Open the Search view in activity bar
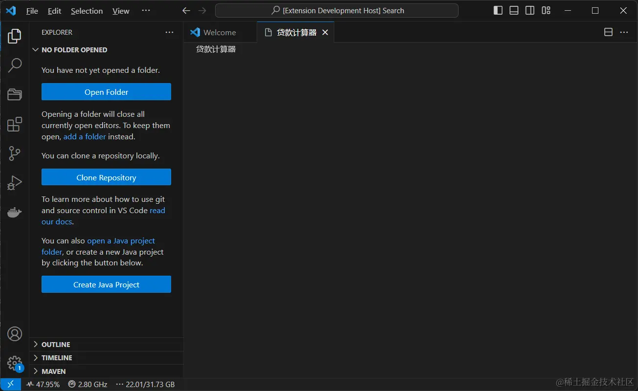The height and width of the screenshot is (391, 638). click(x=15, y=65)
